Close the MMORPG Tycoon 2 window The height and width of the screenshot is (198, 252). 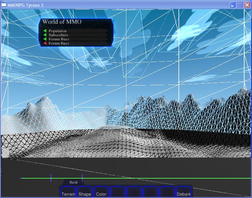click(247, 5)
